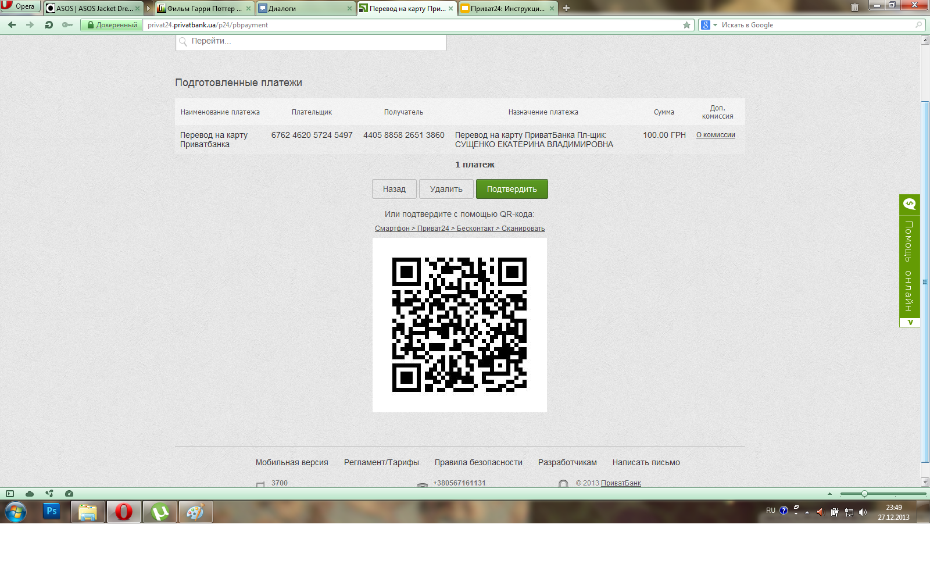Close the Диалоги tab
This screenshot has width=930, height=578.
350,9
